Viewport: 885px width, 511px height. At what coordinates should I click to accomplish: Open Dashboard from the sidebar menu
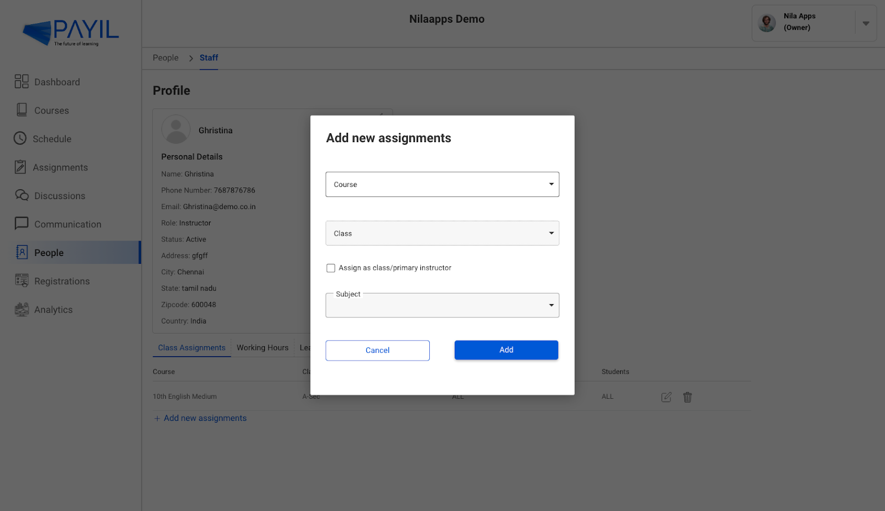coord(57,82)
